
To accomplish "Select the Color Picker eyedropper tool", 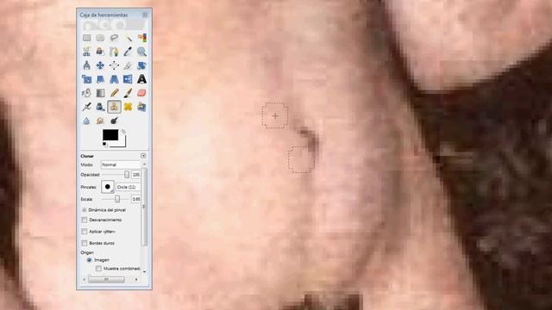I will (128, 52).
